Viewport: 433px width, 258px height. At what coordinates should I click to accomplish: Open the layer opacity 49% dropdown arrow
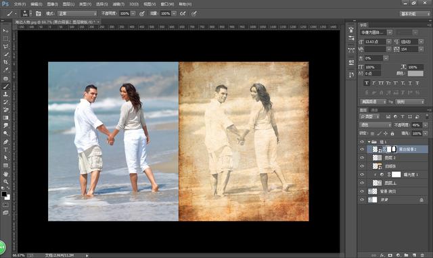(426, 125)
